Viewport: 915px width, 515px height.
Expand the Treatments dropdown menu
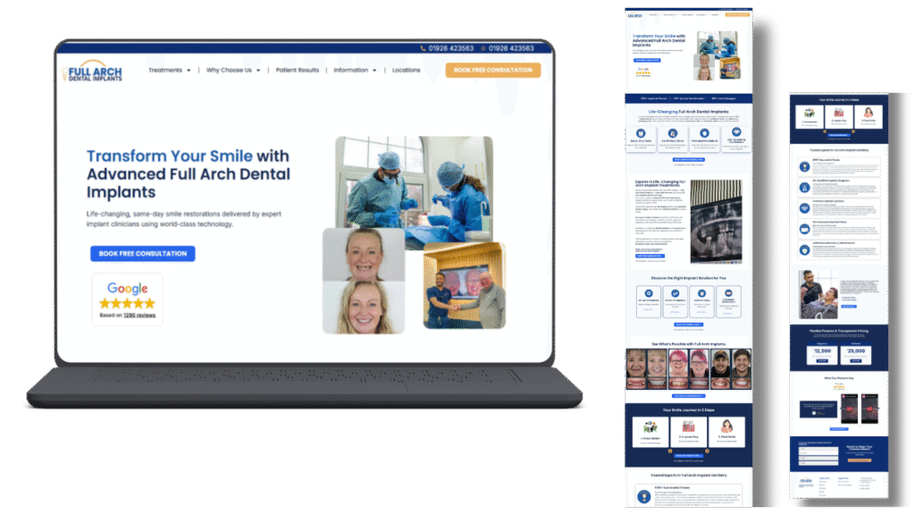tap(169, 70)
